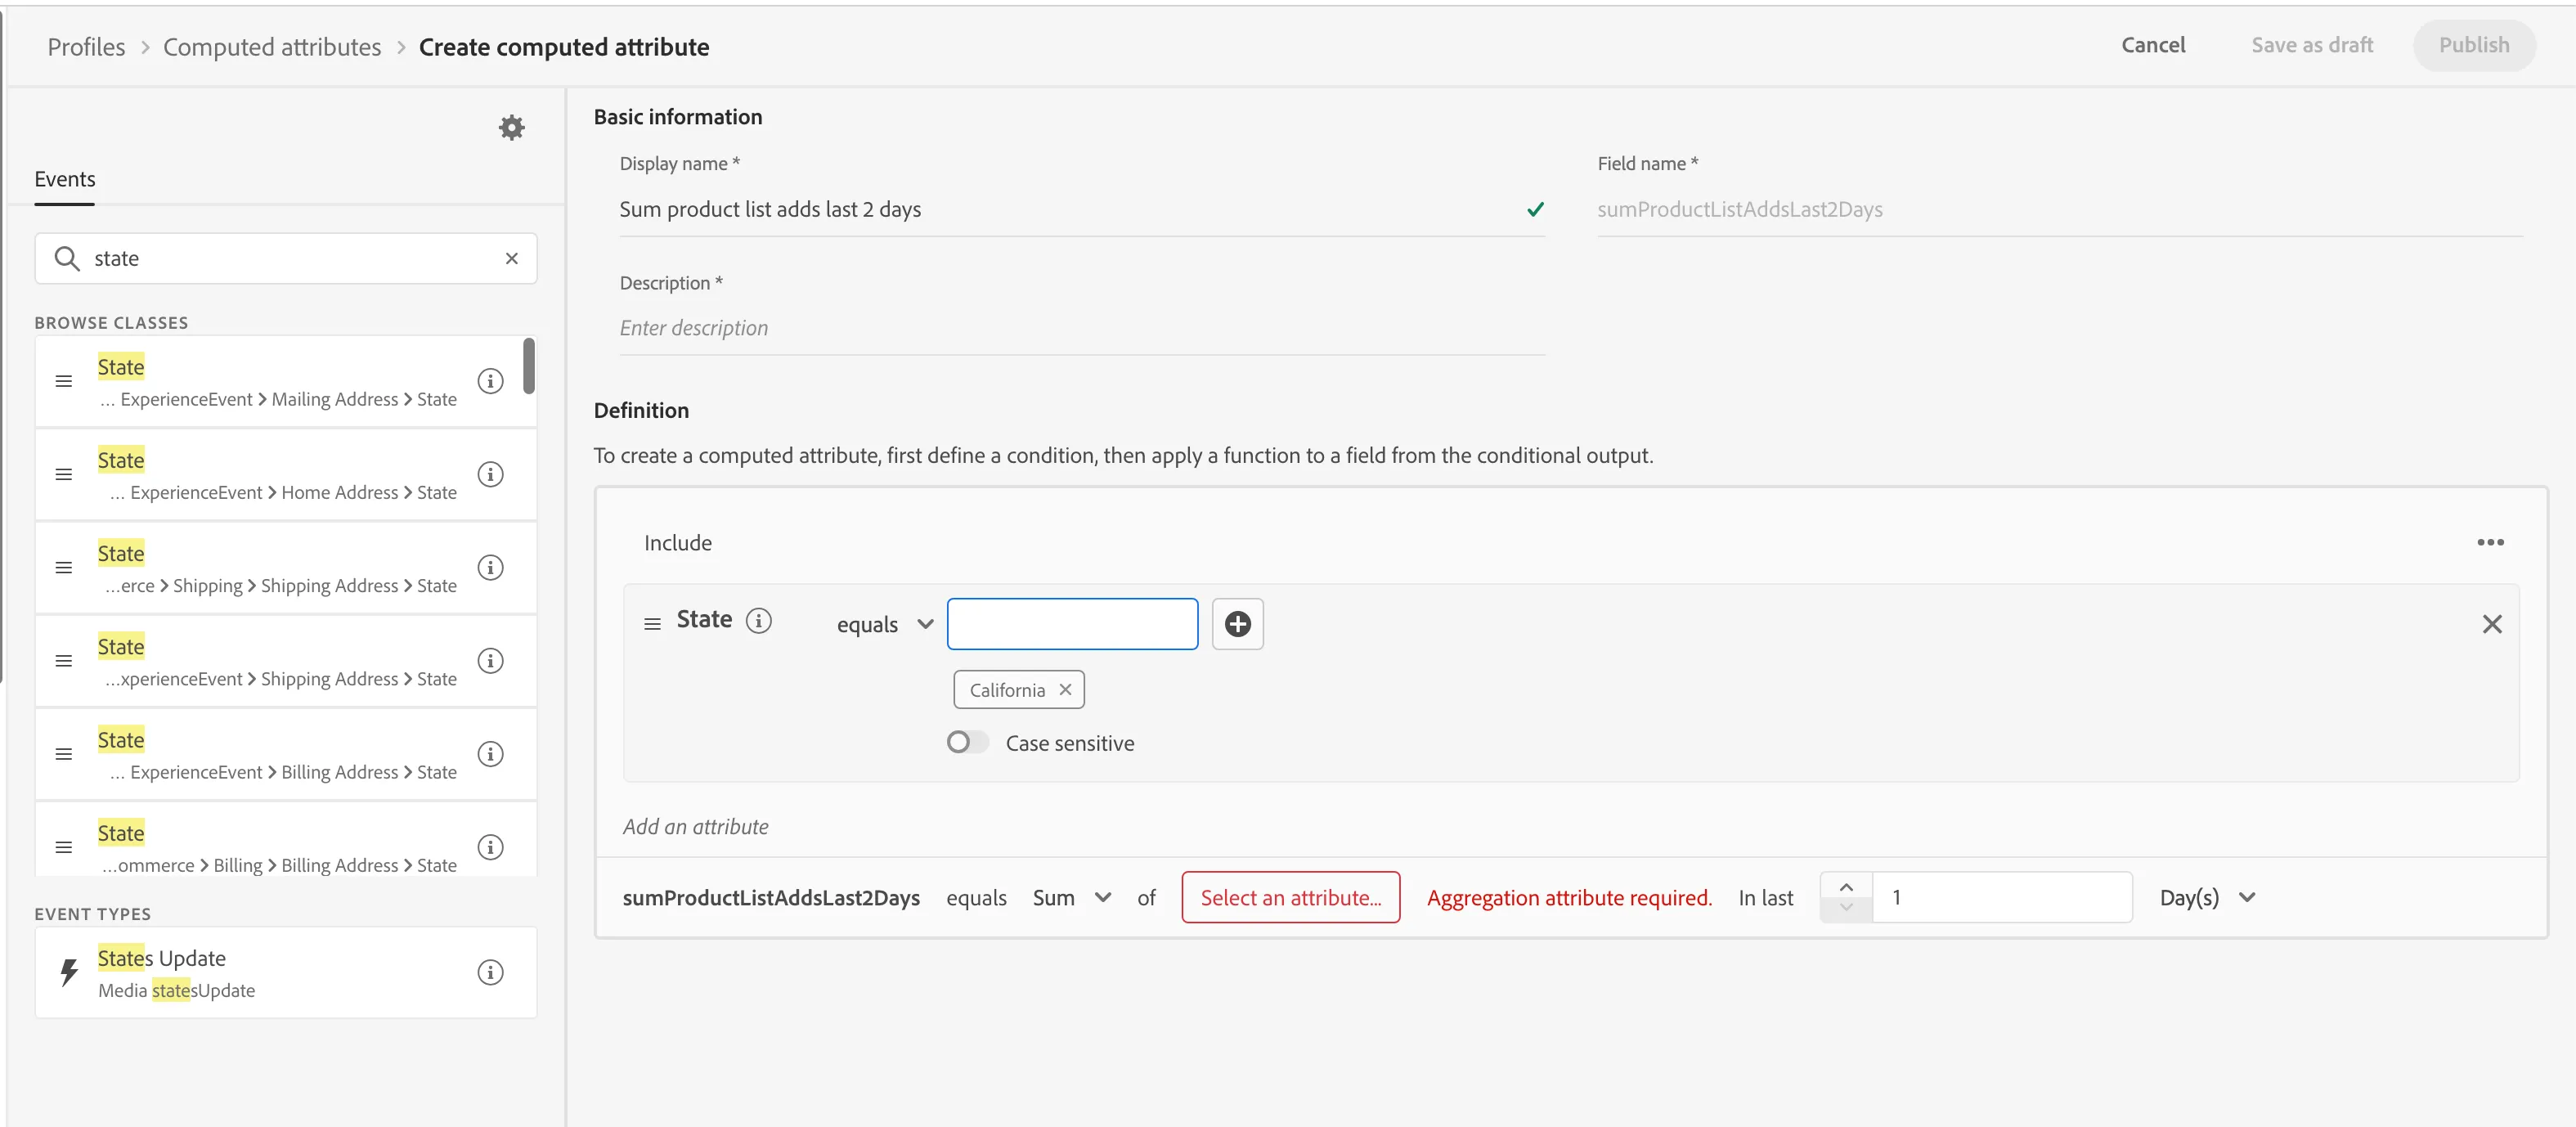Viewport: 2576px width, 1127px height.
Task: Show info for Mailing Address State
Action: (x=490, y=381)
